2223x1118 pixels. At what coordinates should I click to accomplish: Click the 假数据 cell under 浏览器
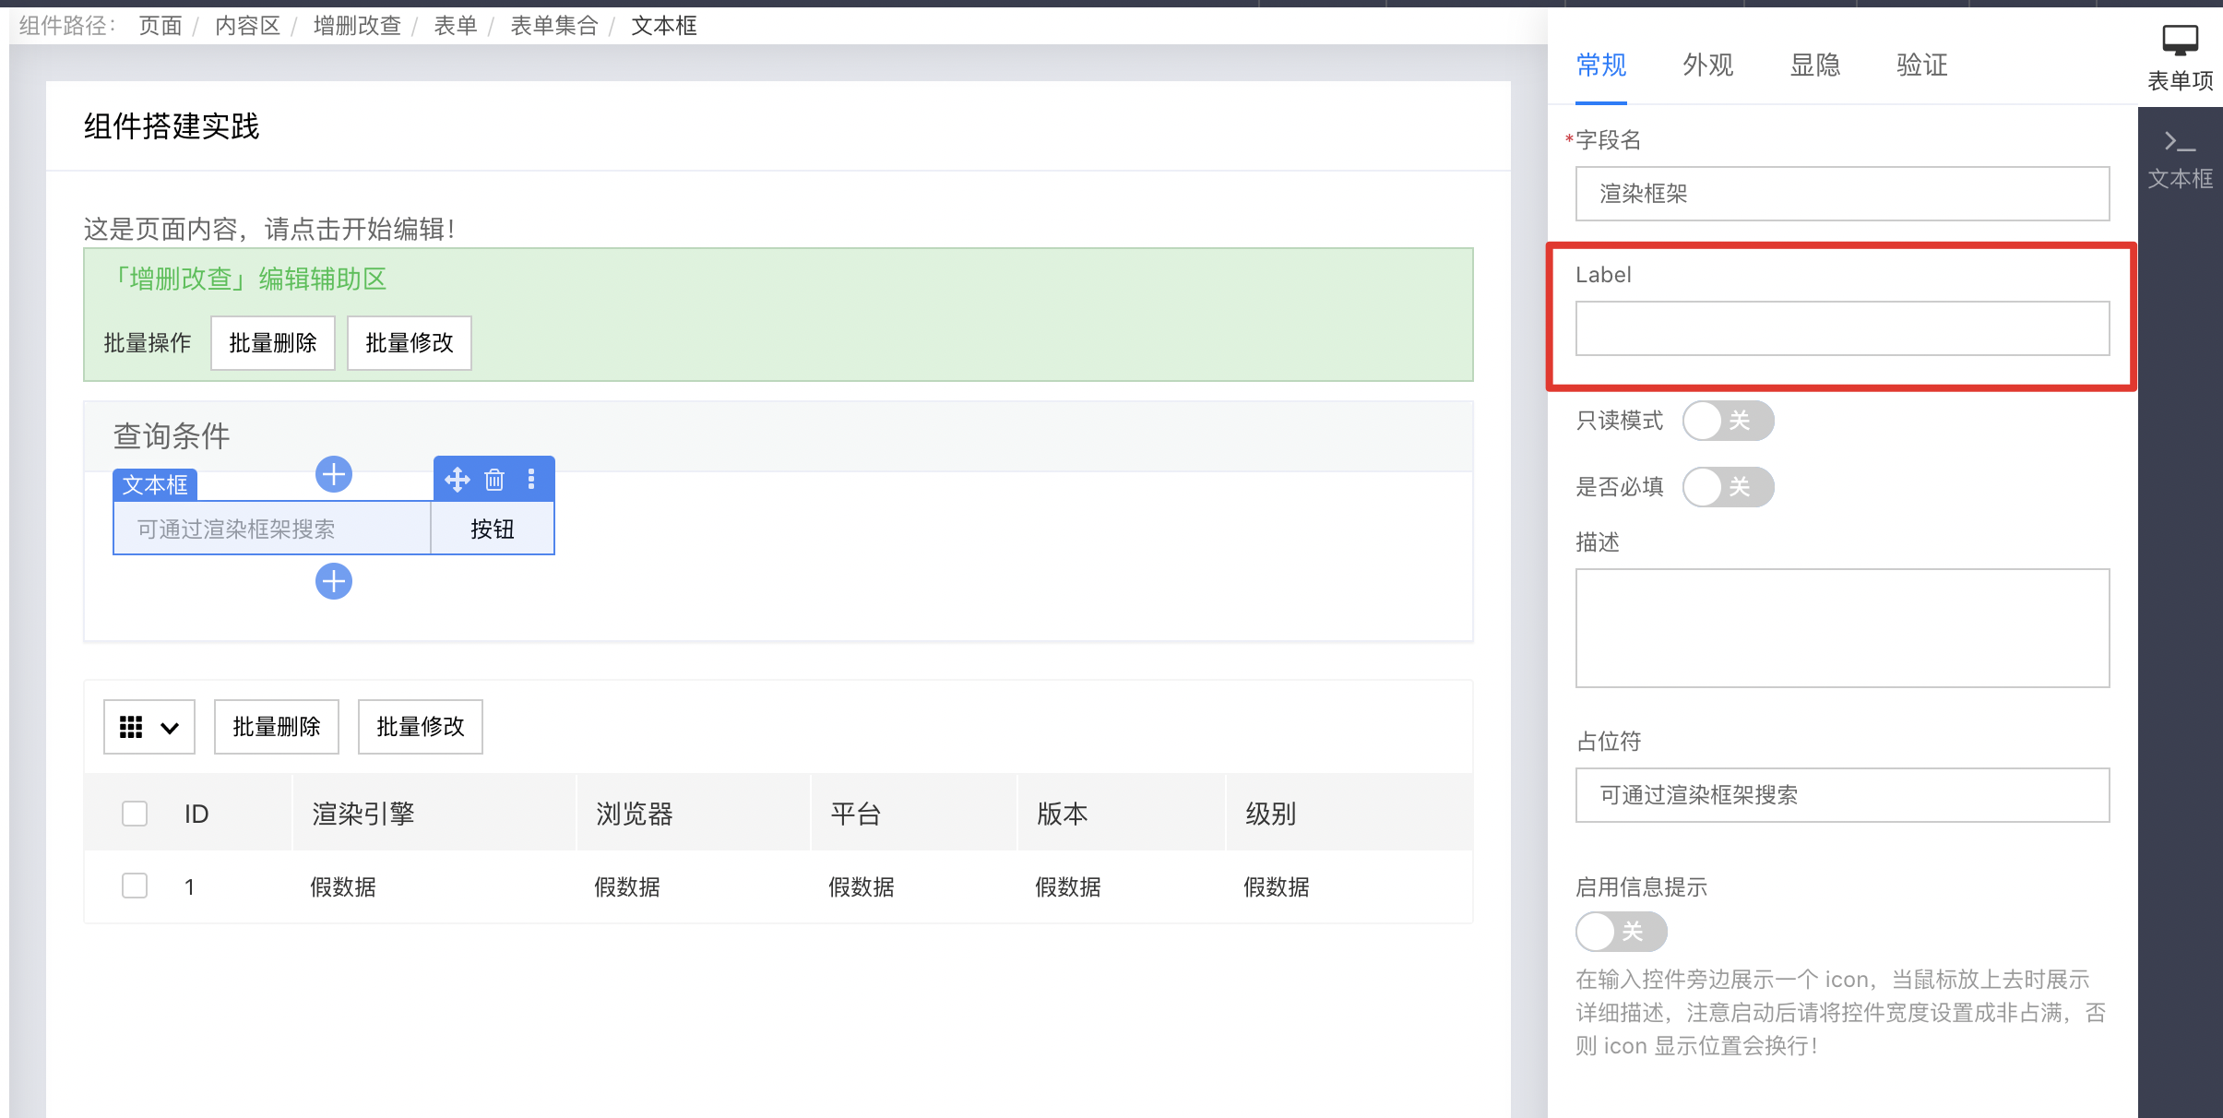[x=627, y=887]
